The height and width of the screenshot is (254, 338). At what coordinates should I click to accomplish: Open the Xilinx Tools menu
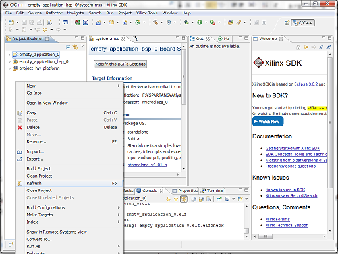click(x=147, y=13)
